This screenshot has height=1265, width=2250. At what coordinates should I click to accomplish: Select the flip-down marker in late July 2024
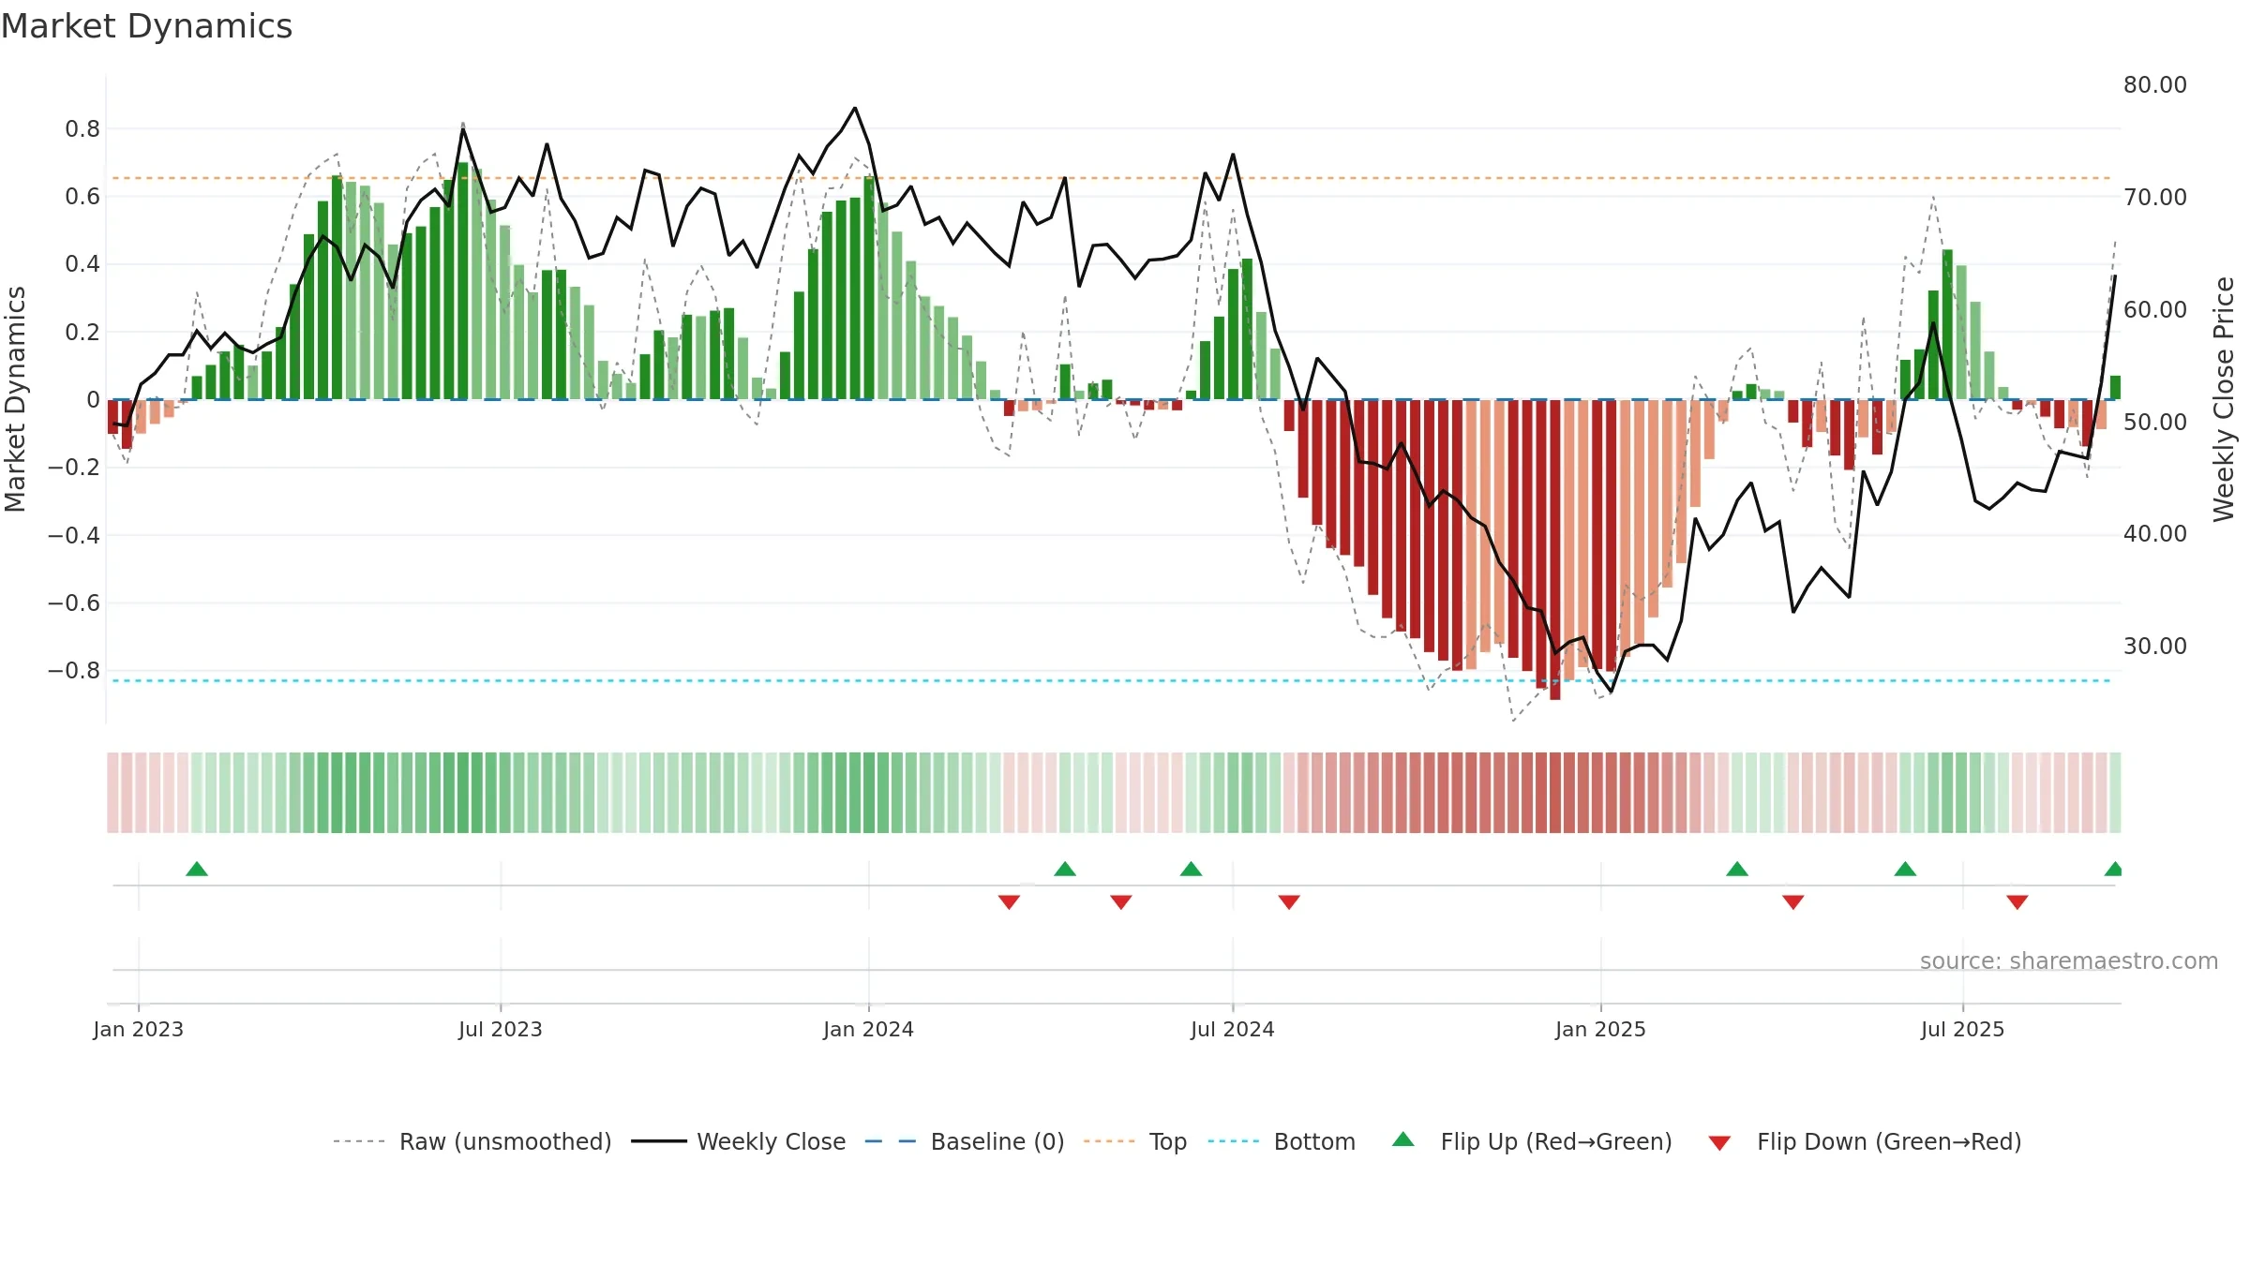coord(1289,902)
